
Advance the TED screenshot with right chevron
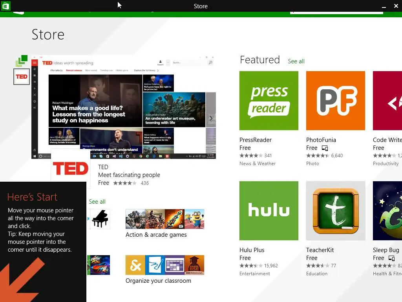pyautogui.click(x=211, y=118)
